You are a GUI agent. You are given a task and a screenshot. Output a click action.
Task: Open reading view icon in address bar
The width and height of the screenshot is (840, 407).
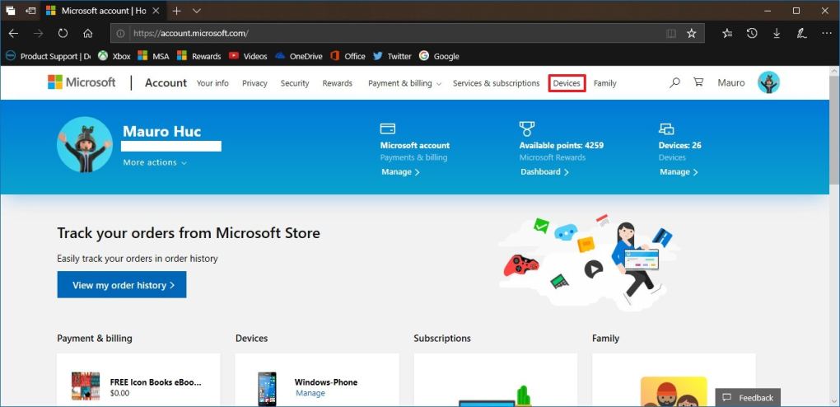pos(671,34)
